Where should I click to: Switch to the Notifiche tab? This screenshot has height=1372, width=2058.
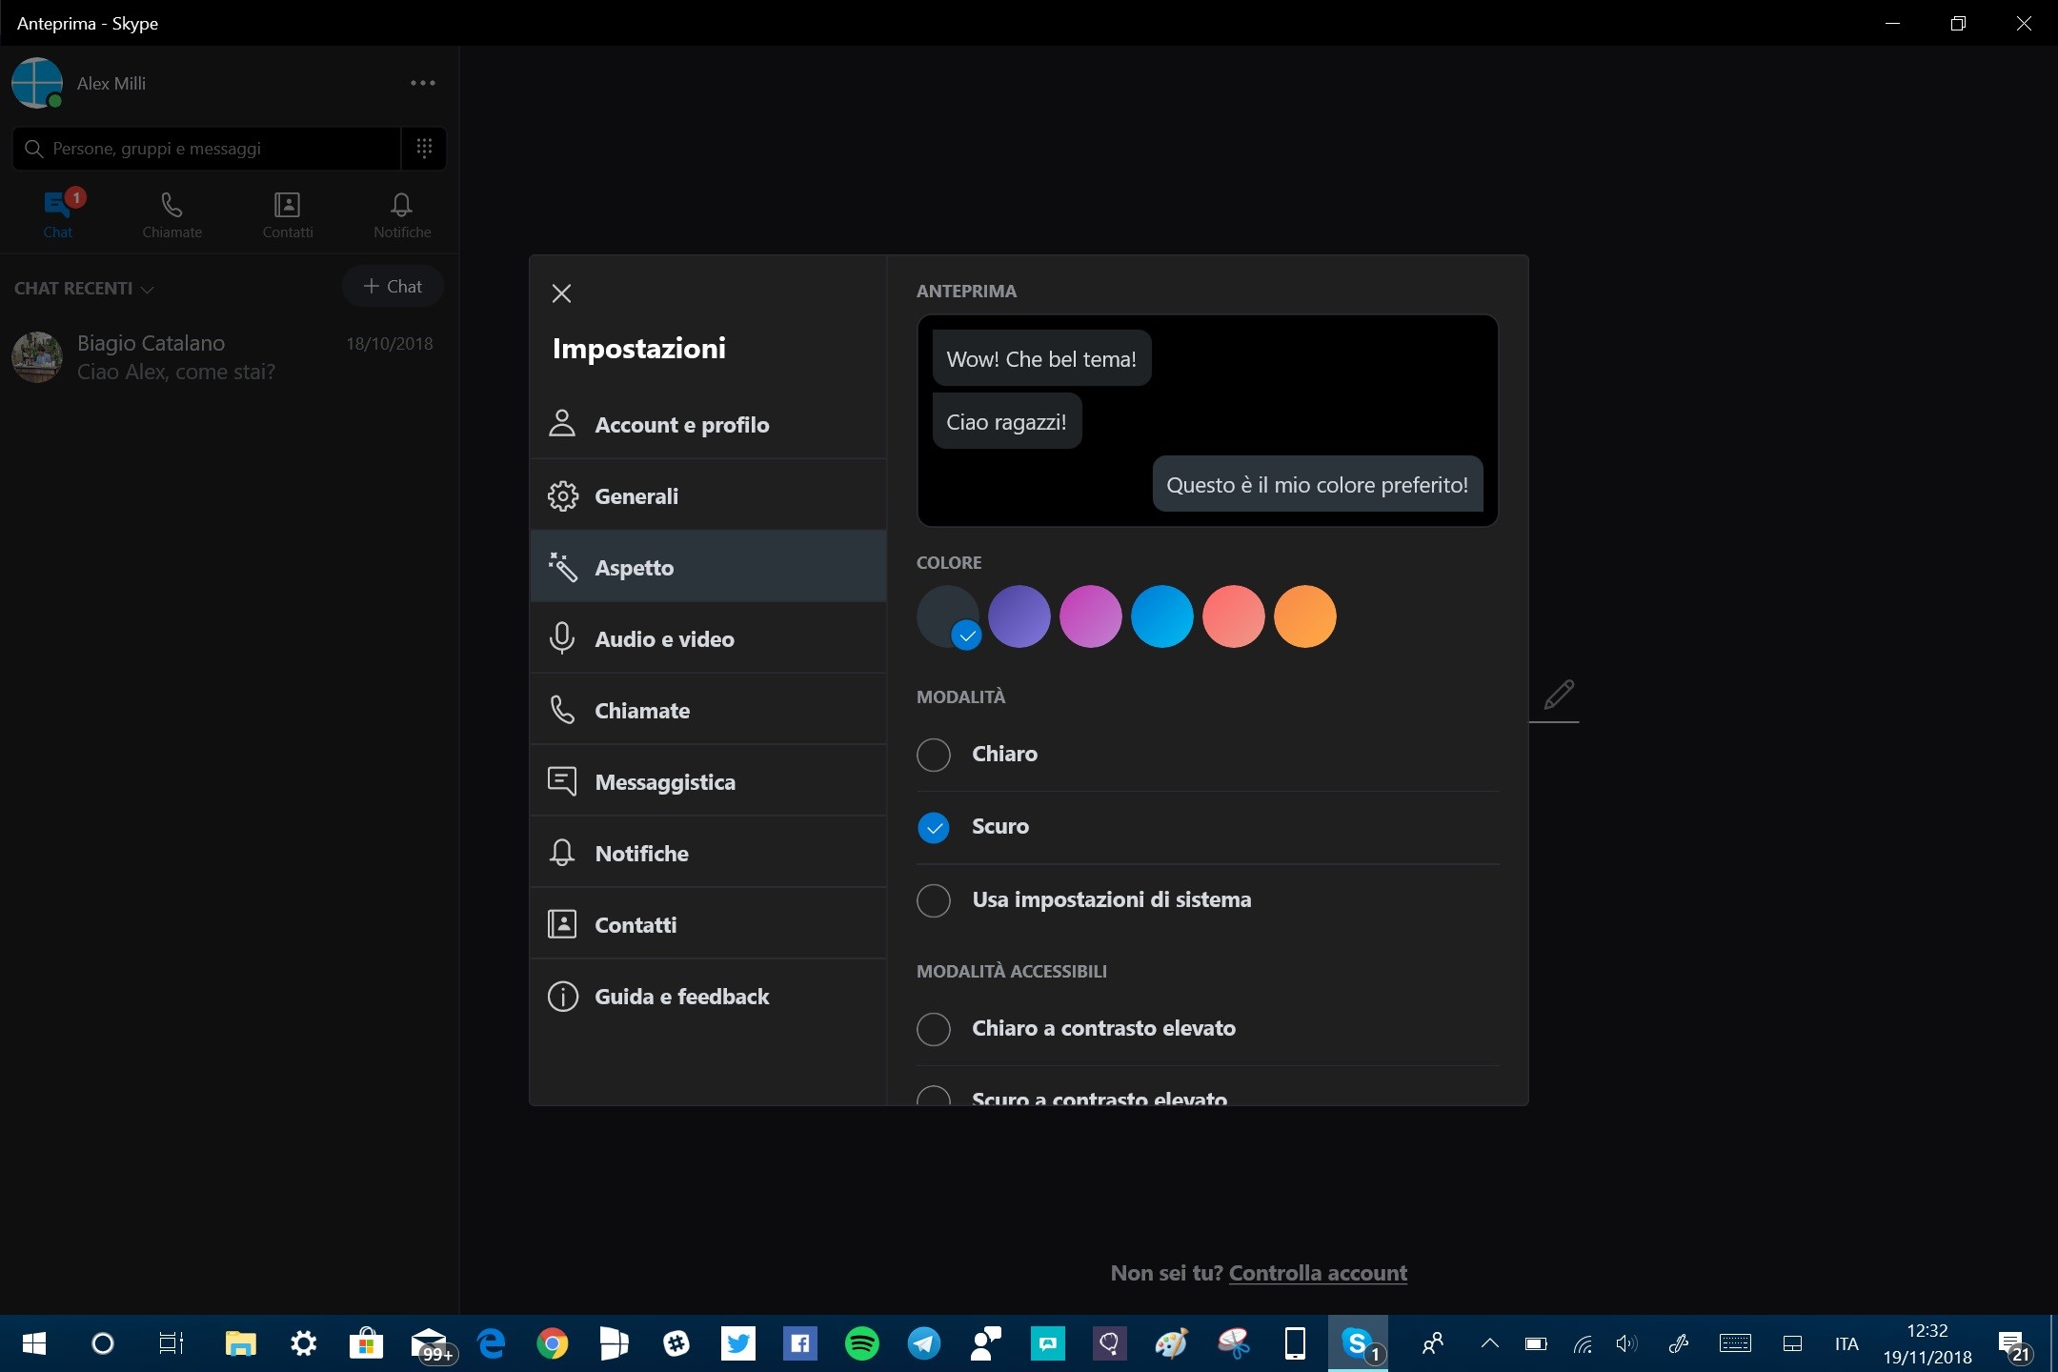(x=402, y=214)
